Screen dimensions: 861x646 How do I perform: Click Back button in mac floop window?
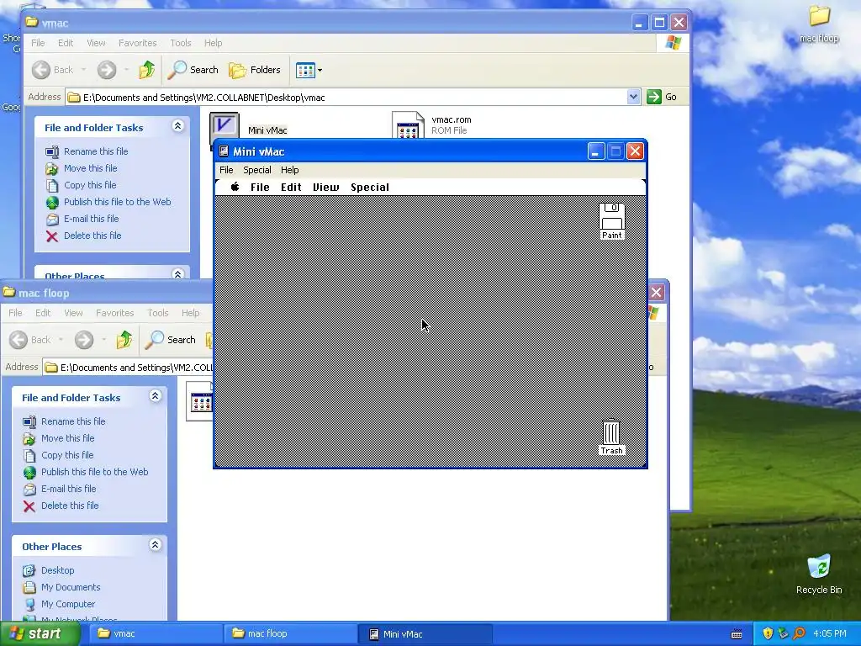click(30, 340)
